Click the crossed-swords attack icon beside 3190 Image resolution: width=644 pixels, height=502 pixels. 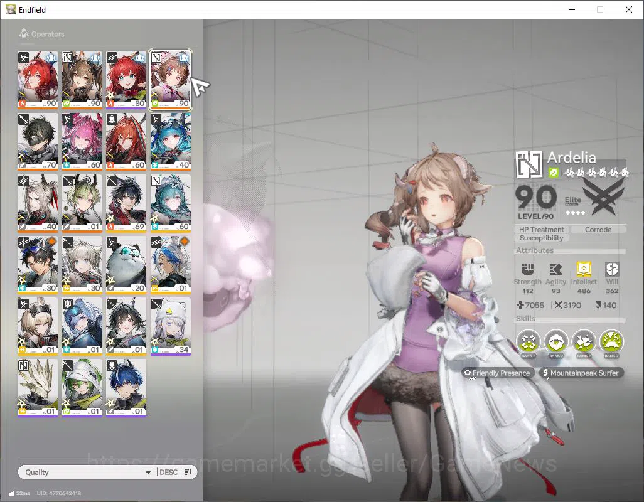click(x=558, y=305)
